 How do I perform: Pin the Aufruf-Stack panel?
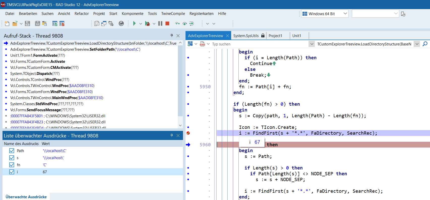[x=172, y=36]
